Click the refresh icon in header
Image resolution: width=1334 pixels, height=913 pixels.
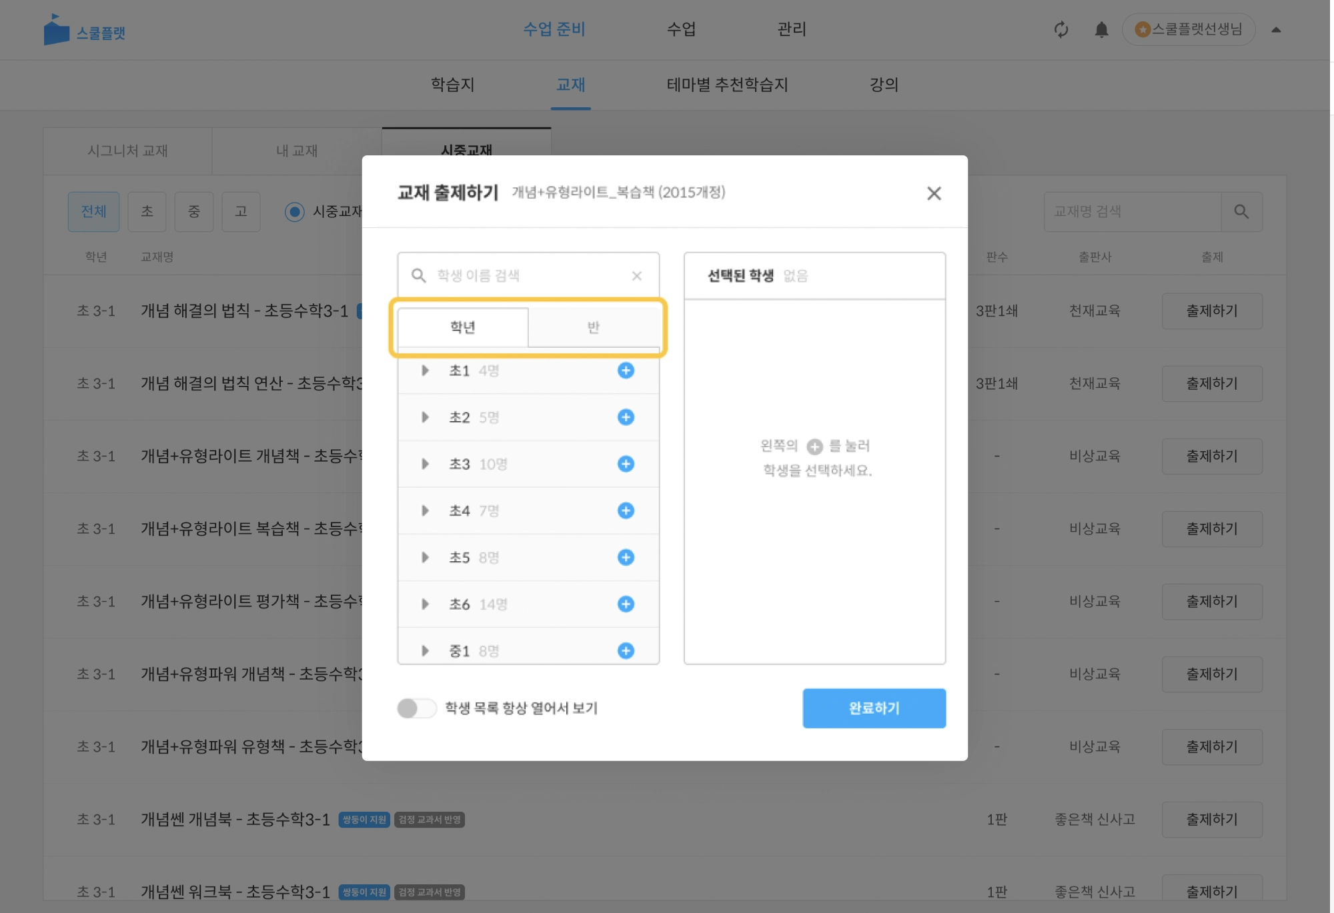tap(1061, 29)
